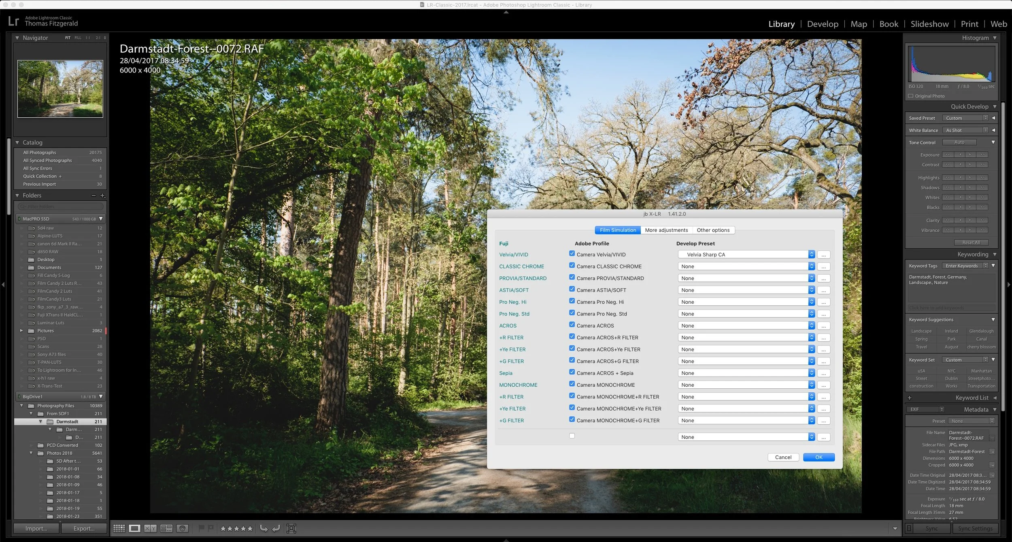
Task: Open White Balance As Shot dropdown
Action: pyautogui.click(x=965, y=130)
